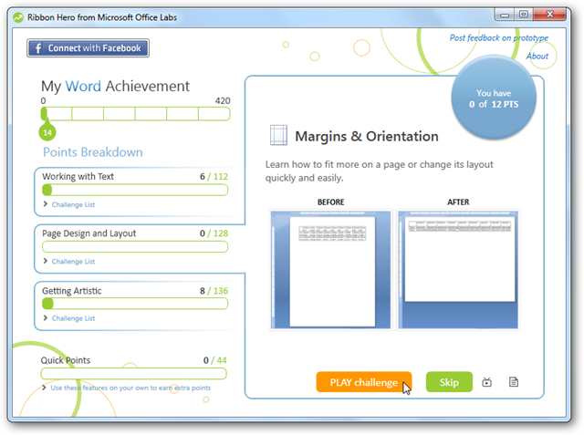Click the Margins & Orientation title
This screenshot has width=584, height=435.
click(367, 136)
